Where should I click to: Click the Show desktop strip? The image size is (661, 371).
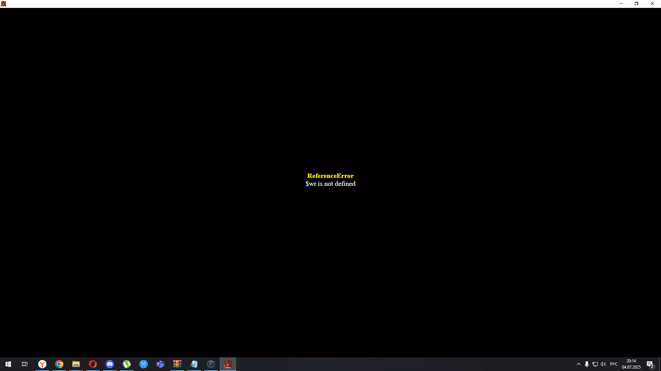(x=660, y=364)
